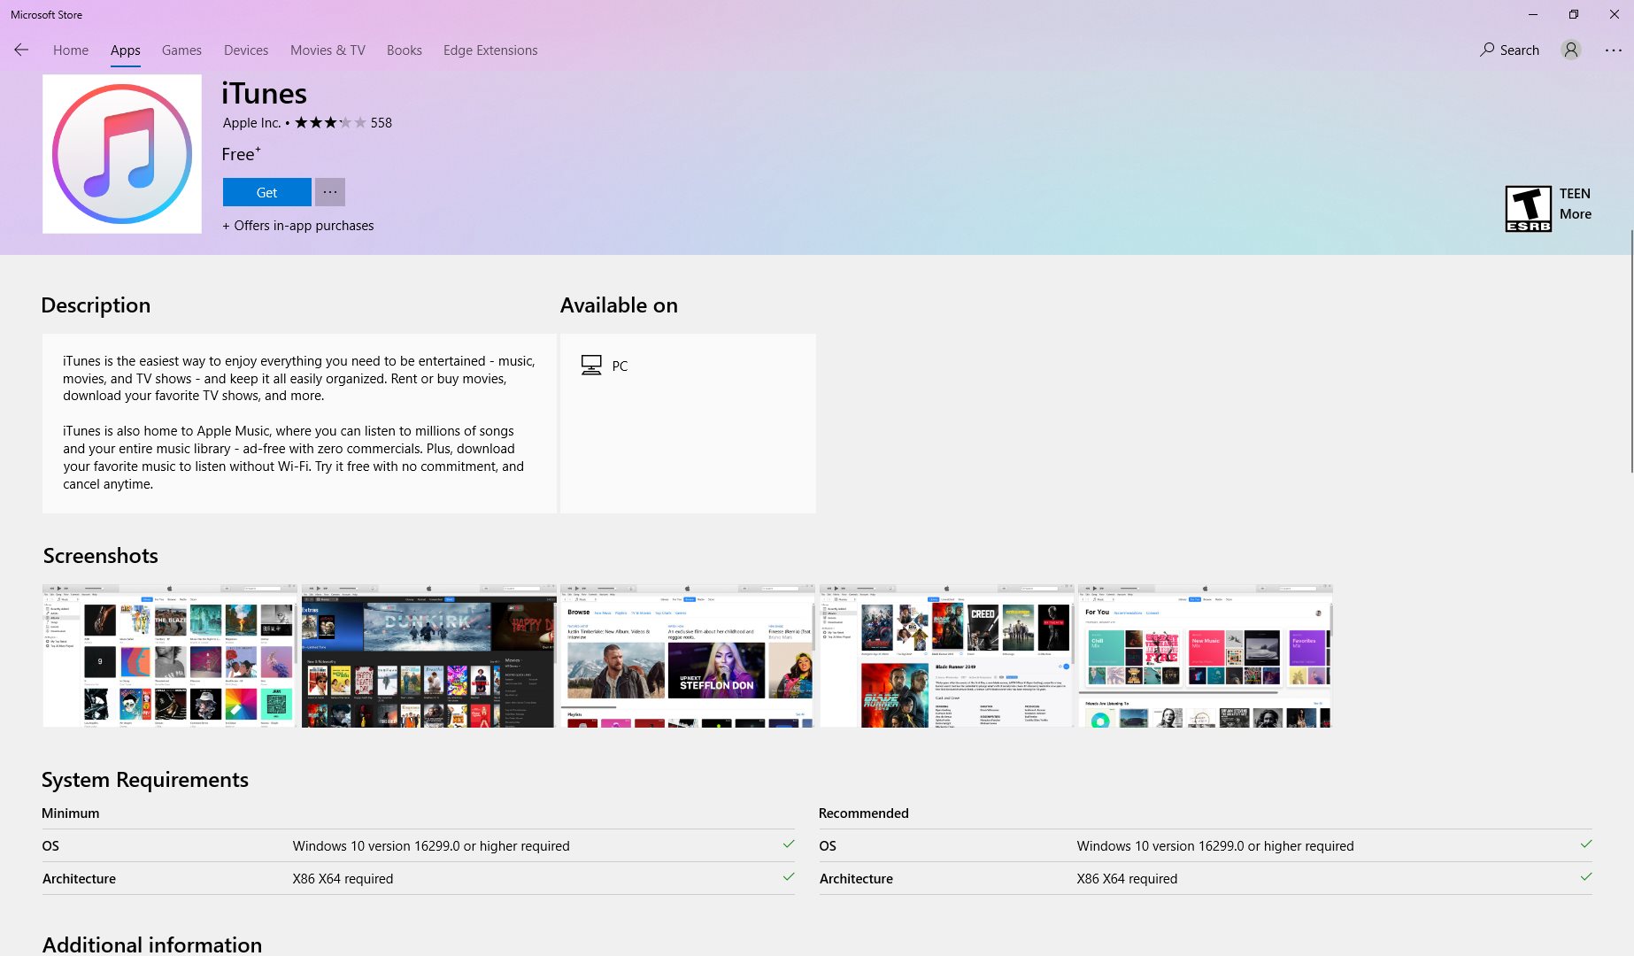The image size is (1634, 956).
Task: Click the star rating for iTunes
Action: [330, 122]
